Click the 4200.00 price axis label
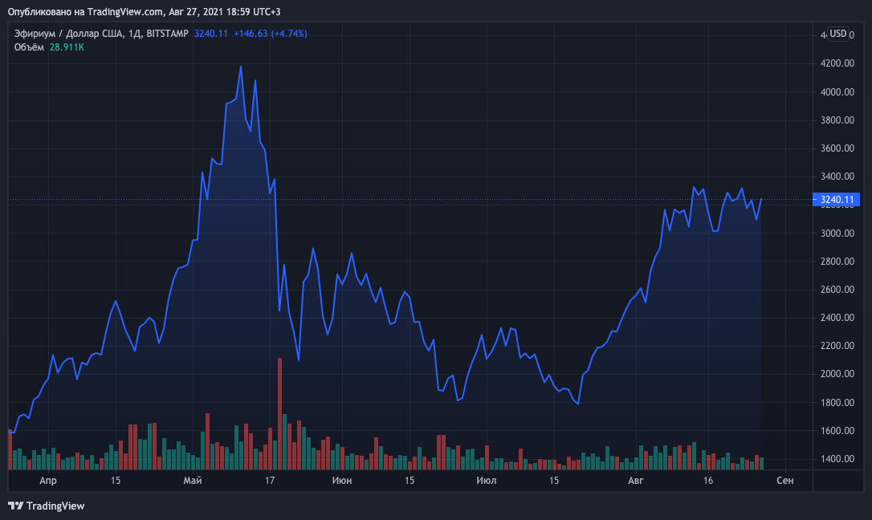This screenshot has height=520, width=872. 837,63
